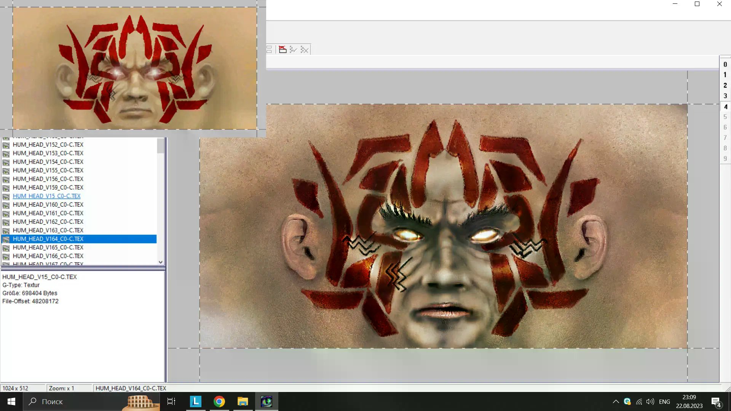Click the Поиск taskbar search box

click(72, 401)
